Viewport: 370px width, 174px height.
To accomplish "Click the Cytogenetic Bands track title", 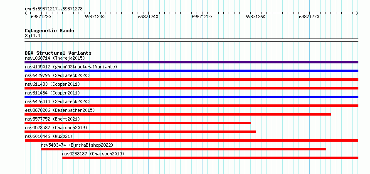I will tap(49, 31).
